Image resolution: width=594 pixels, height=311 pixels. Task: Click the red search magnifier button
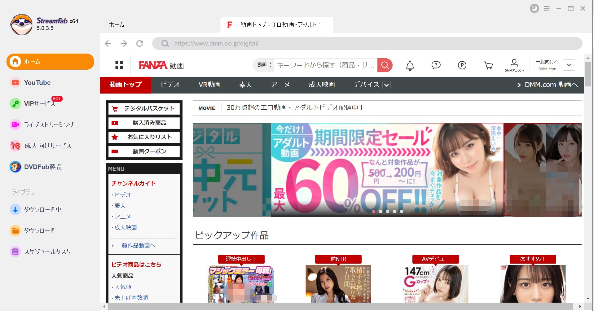tap(385, 65)
